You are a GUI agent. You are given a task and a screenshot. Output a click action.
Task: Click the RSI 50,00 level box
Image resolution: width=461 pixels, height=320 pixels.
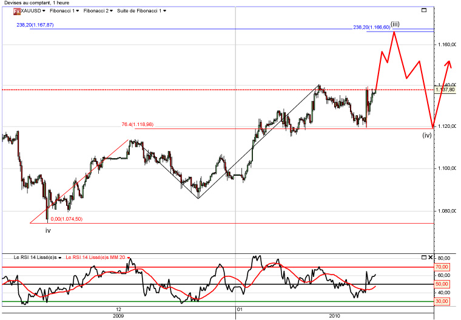point(442,284)
